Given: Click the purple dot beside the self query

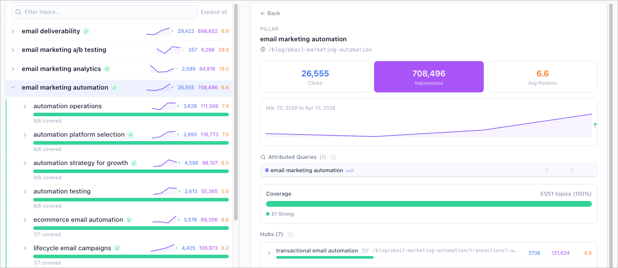Looking at the screenshot, I should (x=266, y=170).
